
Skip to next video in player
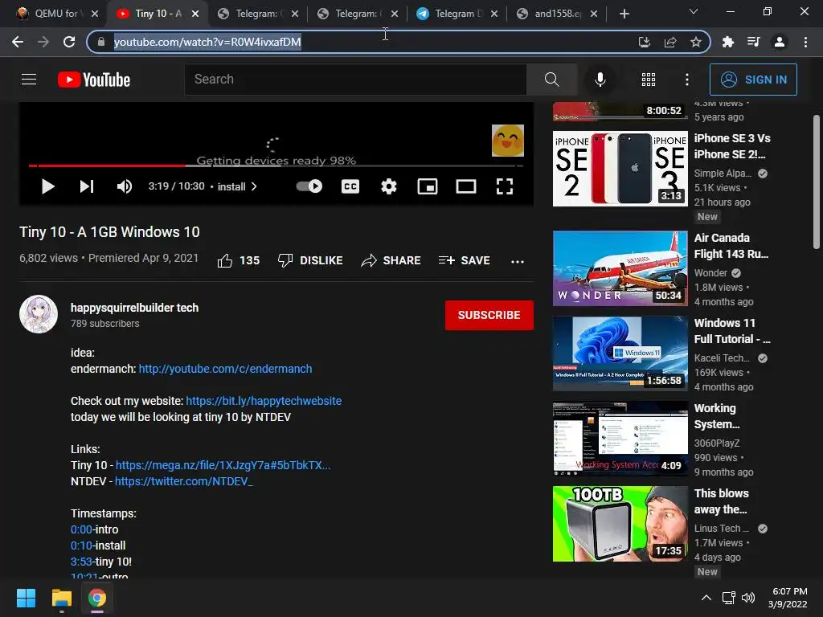87,186
